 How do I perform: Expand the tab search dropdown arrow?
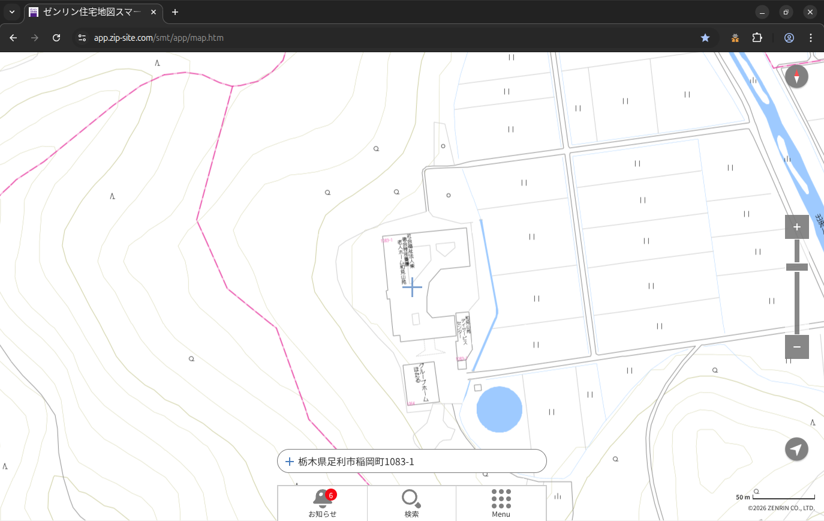click(12, 12)
